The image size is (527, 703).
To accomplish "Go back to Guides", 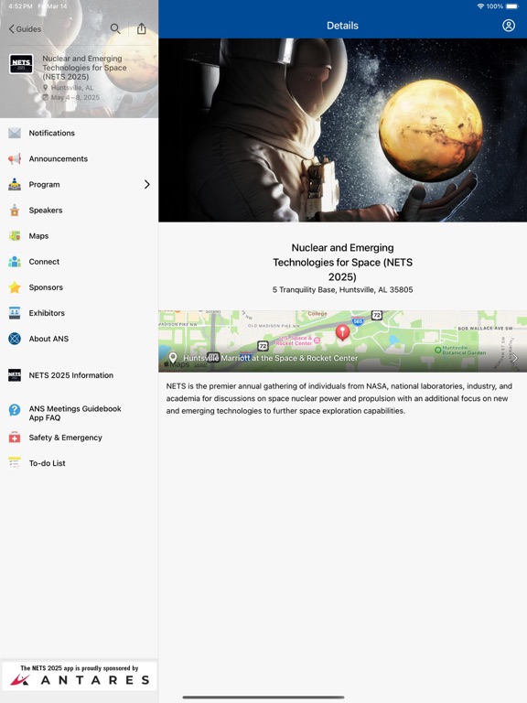I will [25, 29].
